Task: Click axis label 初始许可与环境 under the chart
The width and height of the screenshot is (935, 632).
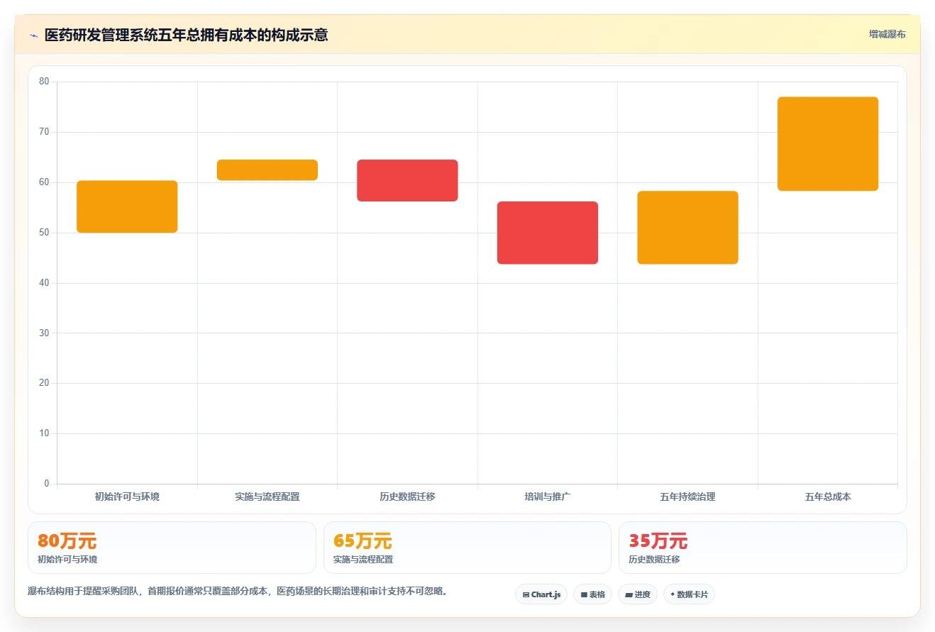Action: [x=127, y=497]
